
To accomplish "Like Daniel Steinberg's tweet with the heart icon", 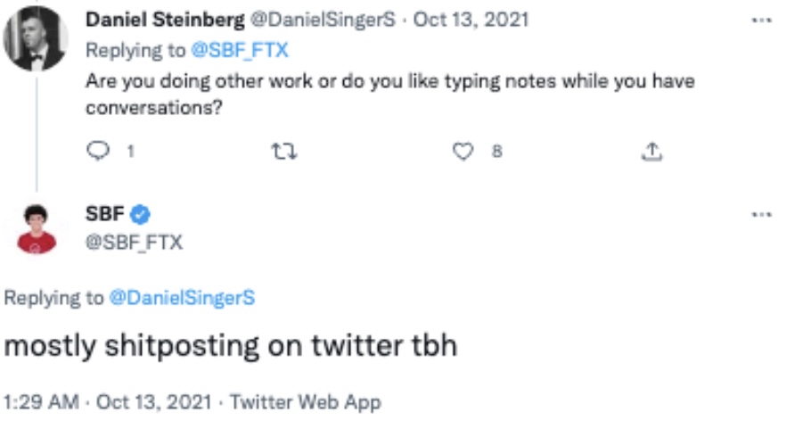I will click(x=463, y=152).
